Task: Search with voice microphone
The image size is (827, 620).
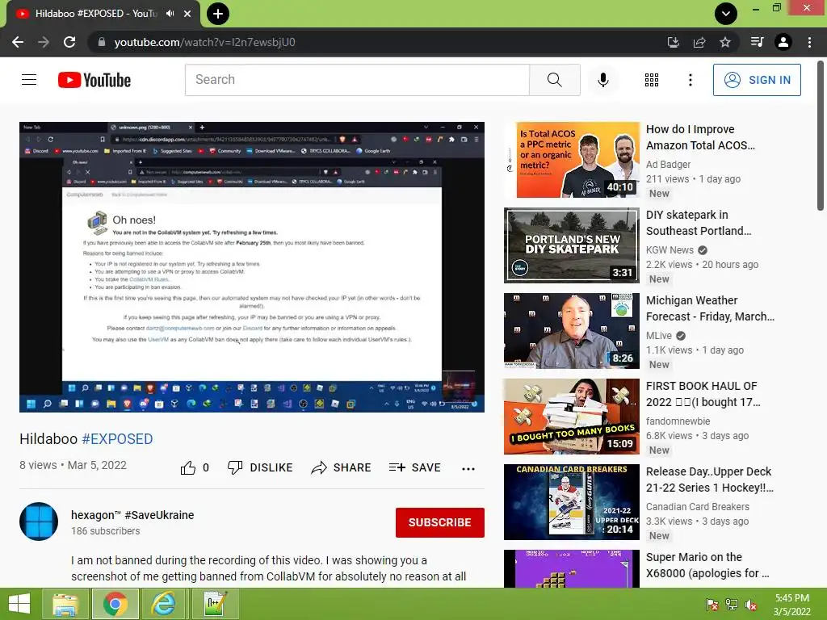Action: point(602,80)
